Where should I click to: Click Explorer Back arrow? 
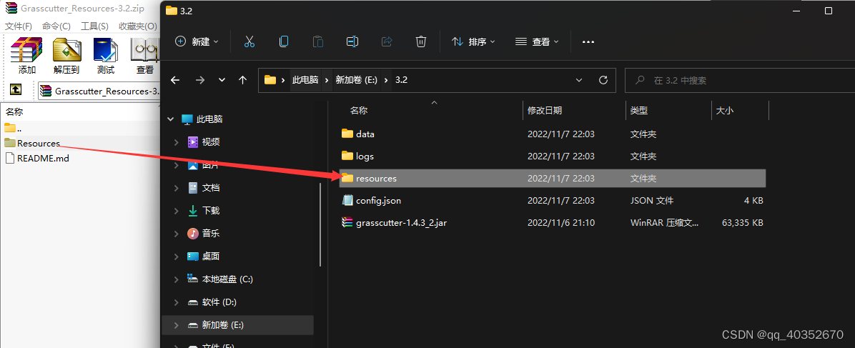[175, 80]
